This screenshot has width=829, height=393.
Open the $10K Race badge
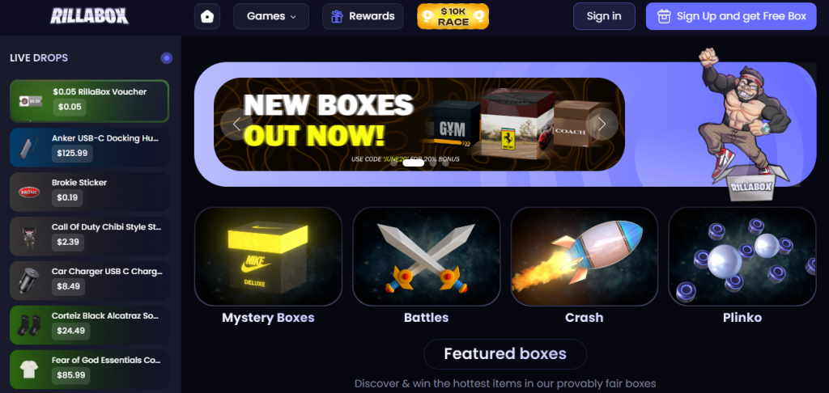point(453,16)
